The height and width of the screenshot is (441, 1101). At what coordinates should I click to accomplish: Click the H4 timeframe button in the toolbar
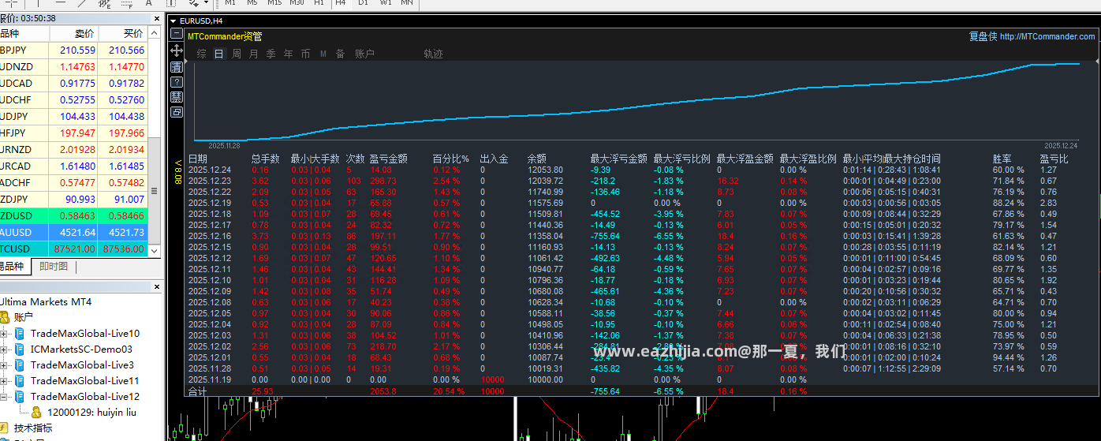(340, 3)
